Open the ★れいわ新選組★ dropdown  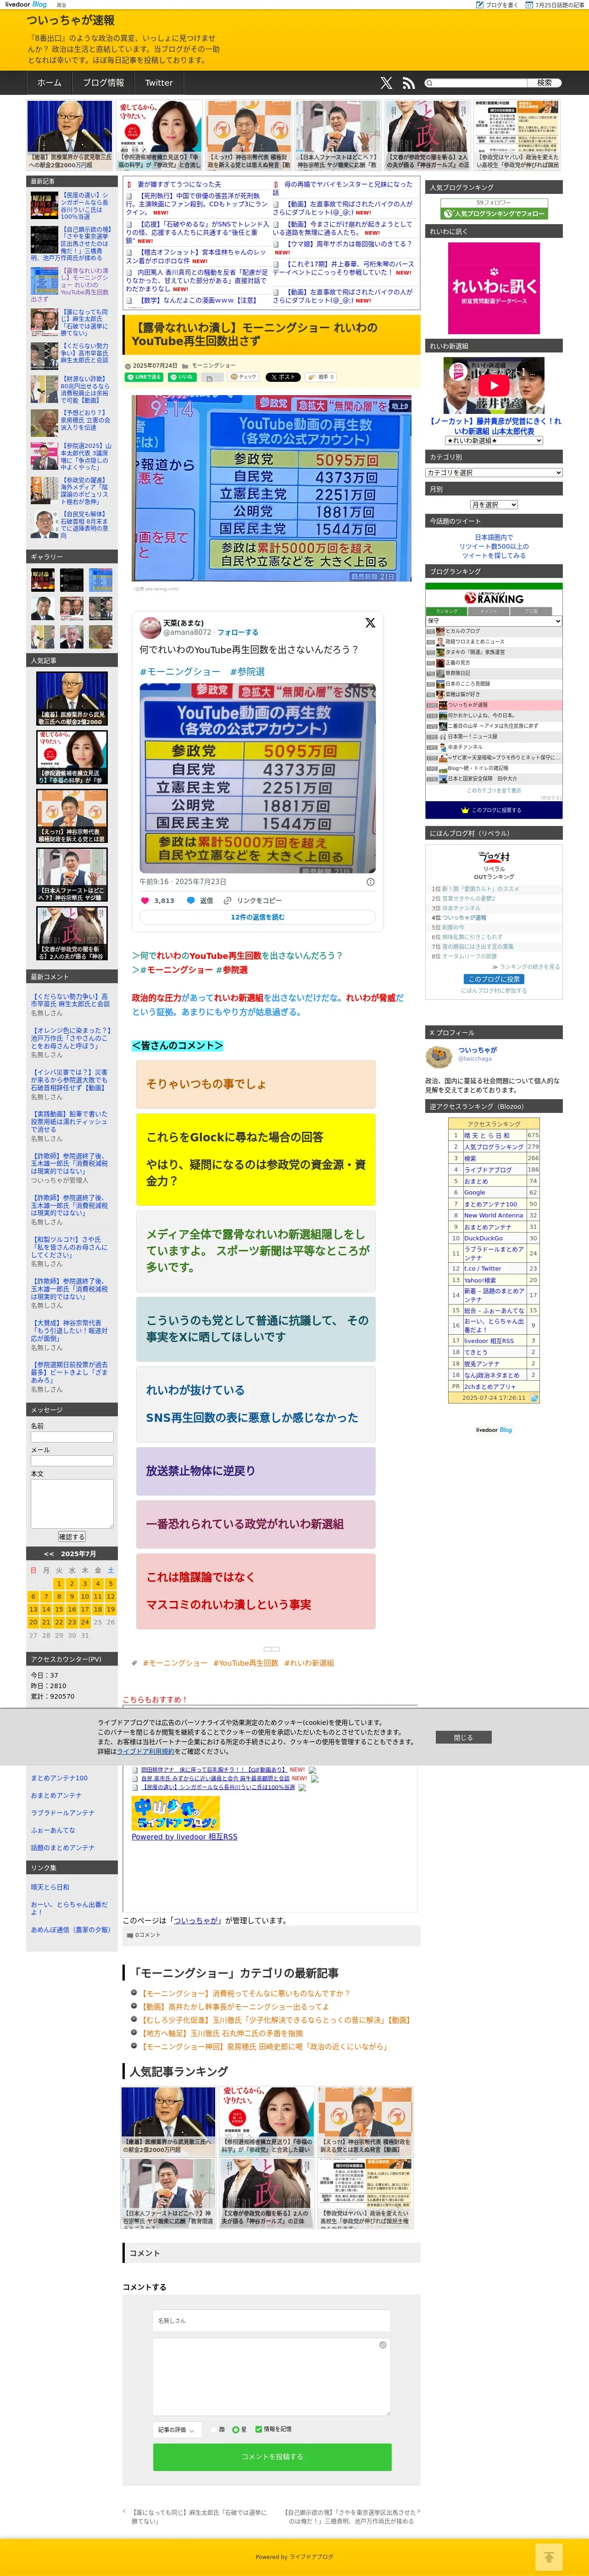494,440
